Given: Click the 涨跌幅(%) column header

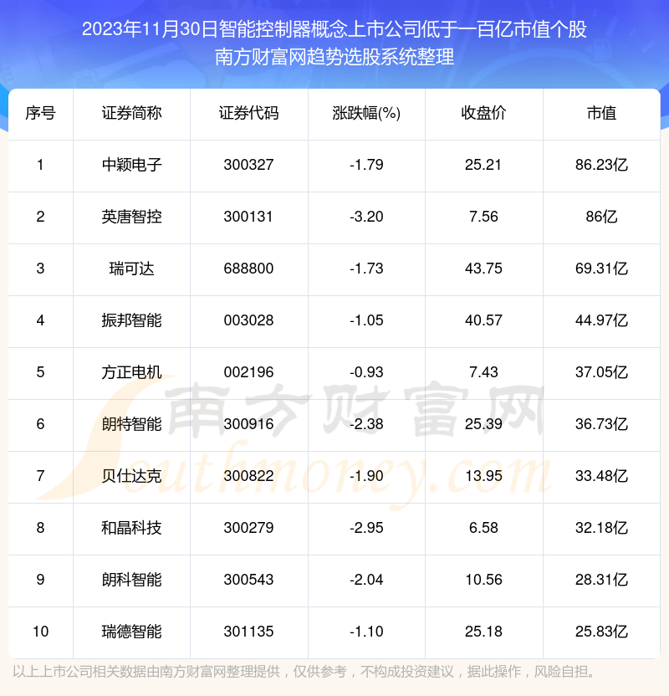Looking at the screenshot, I should pyautogui.click(x=366, y=113).
